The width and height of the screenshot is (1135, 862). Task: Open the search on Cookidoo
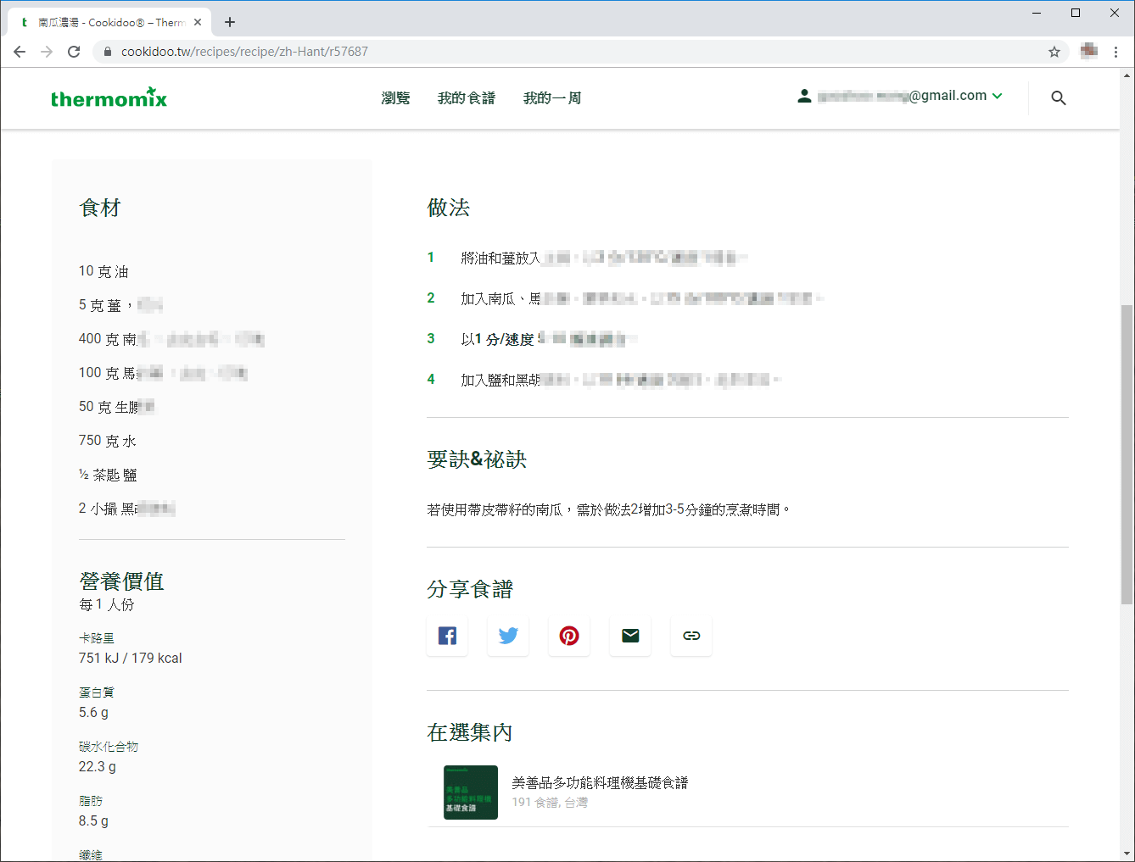[x=1058, y=97]
